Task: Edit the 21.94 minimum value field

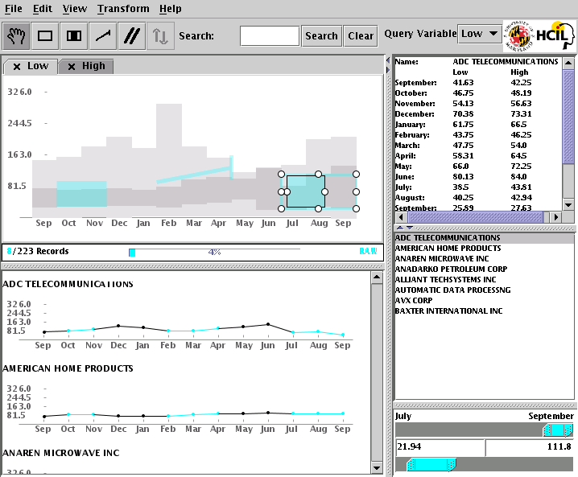Action: pyautogui.click(x=440, y=446)
